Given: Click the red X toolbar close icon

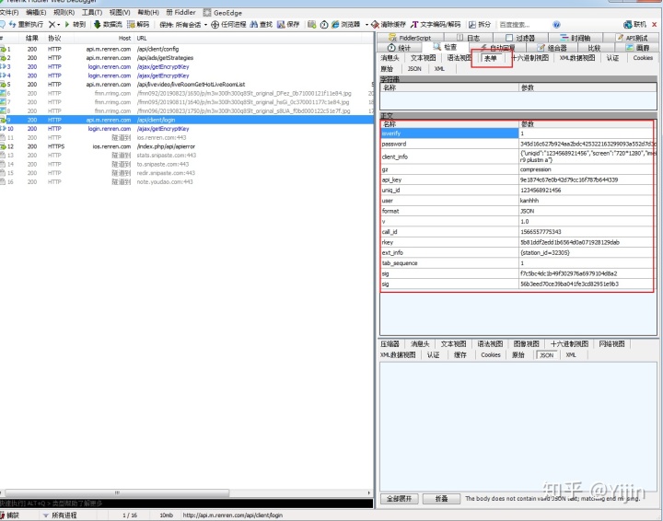Looking at the screenshot, I should point(654,25).
